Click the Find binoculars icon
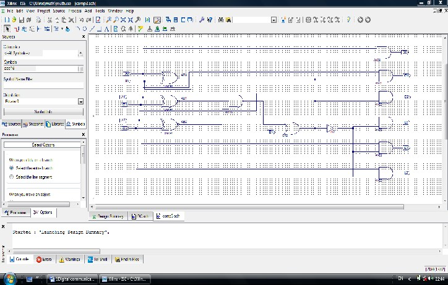 (x=220, y=20)
